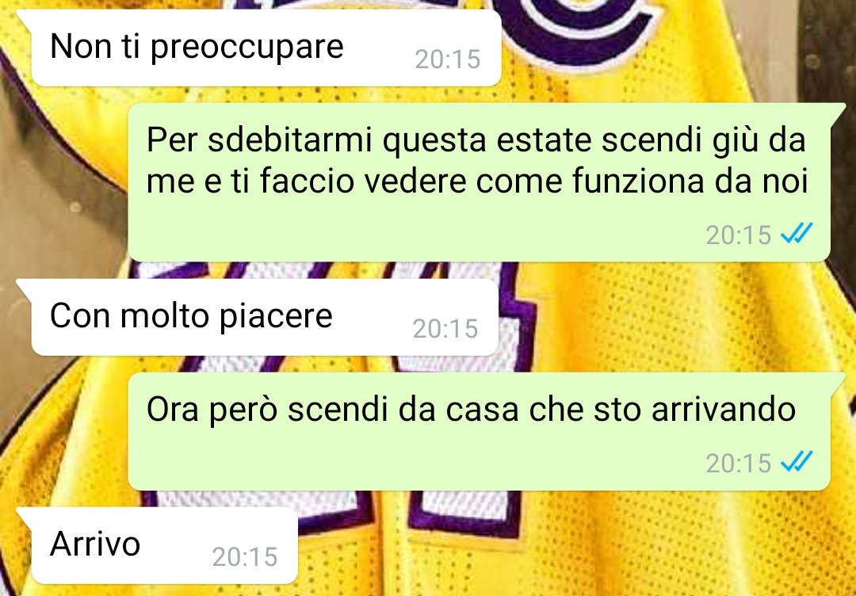Tap blue double-check on 'Per sdebitarmi' message
Image resolution: width=856 pixels, height=596 pixels.
797,234
